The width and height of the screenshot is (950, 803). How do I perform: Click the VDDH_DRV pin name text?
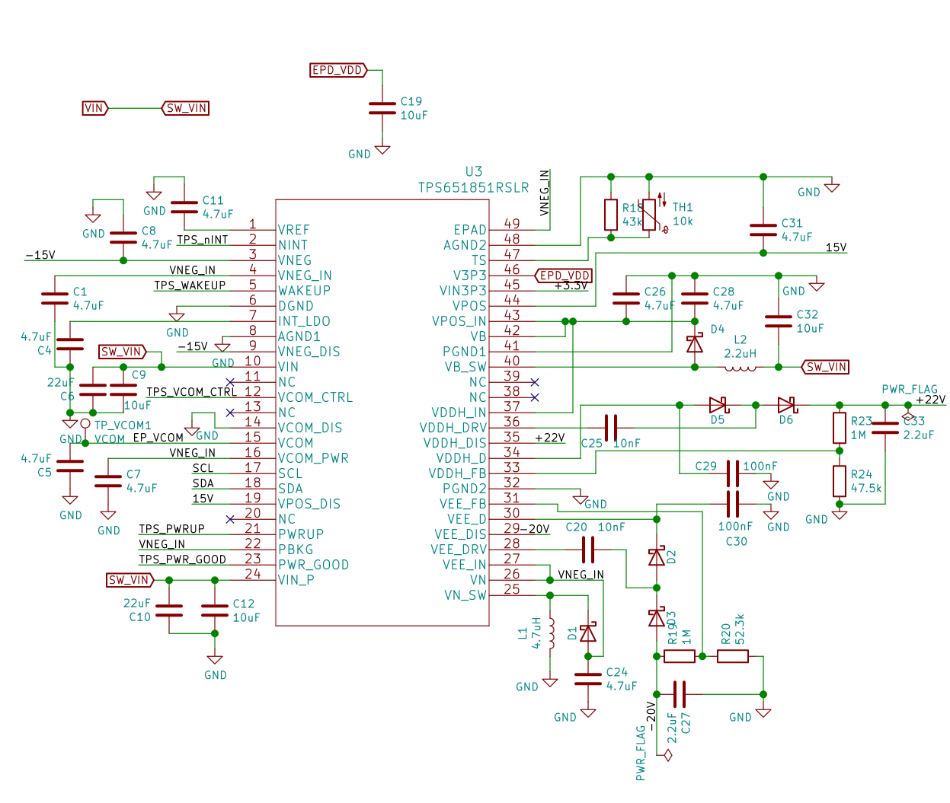click(x=453, y=428)
